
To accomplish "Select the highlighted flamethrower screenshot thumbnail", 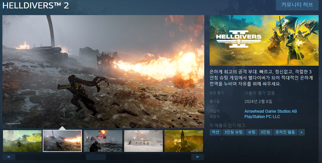I will [x=62, y=141].
